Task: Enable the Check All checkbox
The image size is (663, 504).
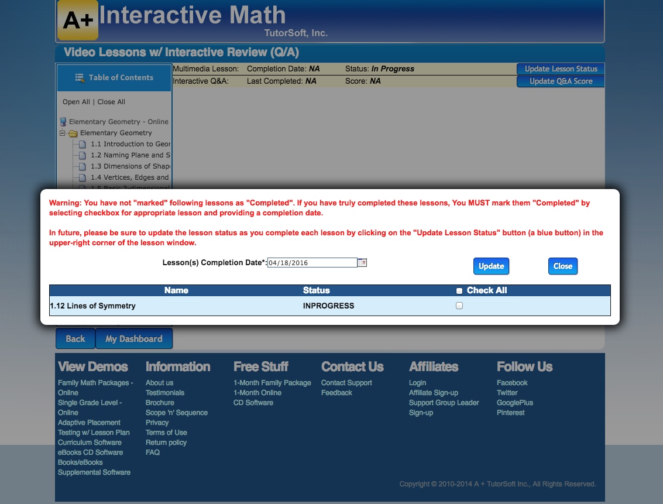Action: (x=459, y=290)
